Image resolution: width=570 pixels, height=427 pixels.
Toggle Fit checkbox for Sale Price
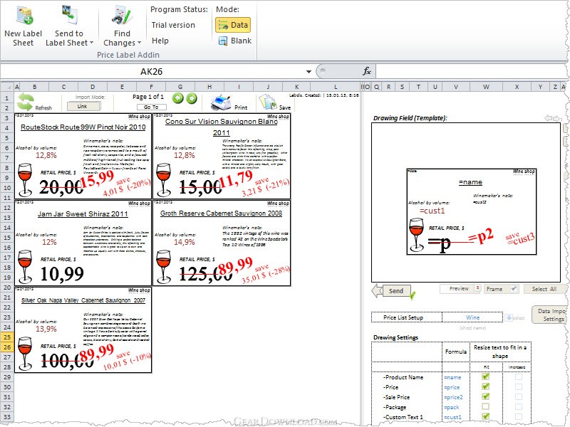pyautogui.click(x=485, y=396)
